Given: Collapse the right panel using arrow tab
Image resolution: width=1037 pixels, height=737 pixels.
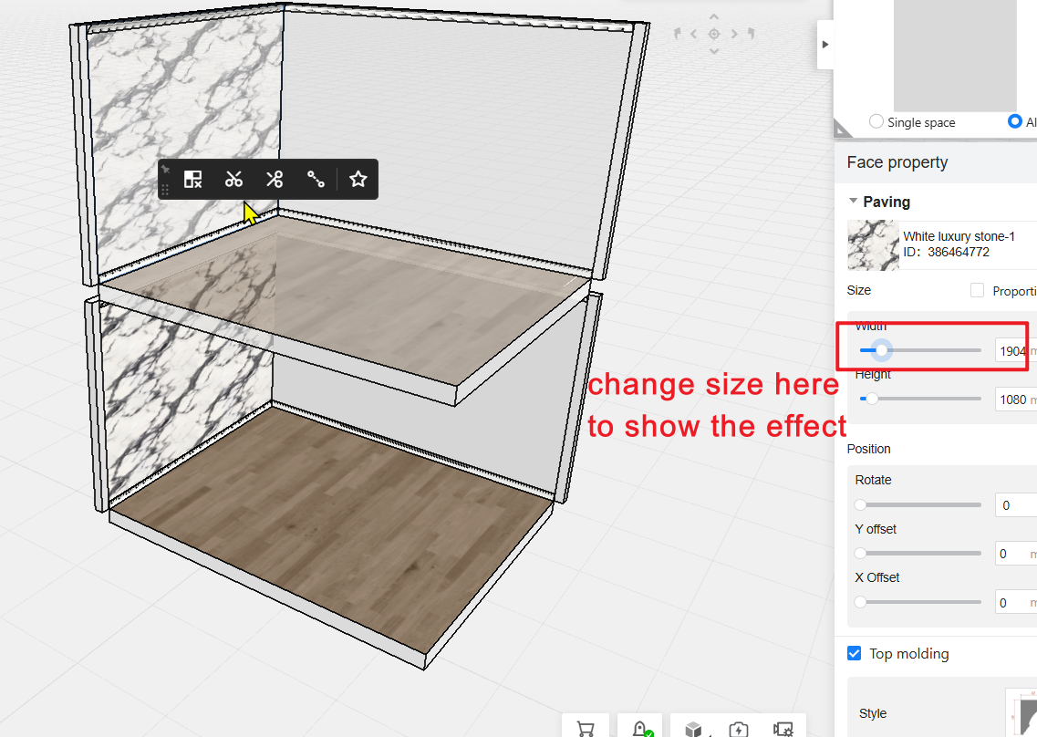Looking at the screenshot, I should pyautogui.click(x=825, y=45).
